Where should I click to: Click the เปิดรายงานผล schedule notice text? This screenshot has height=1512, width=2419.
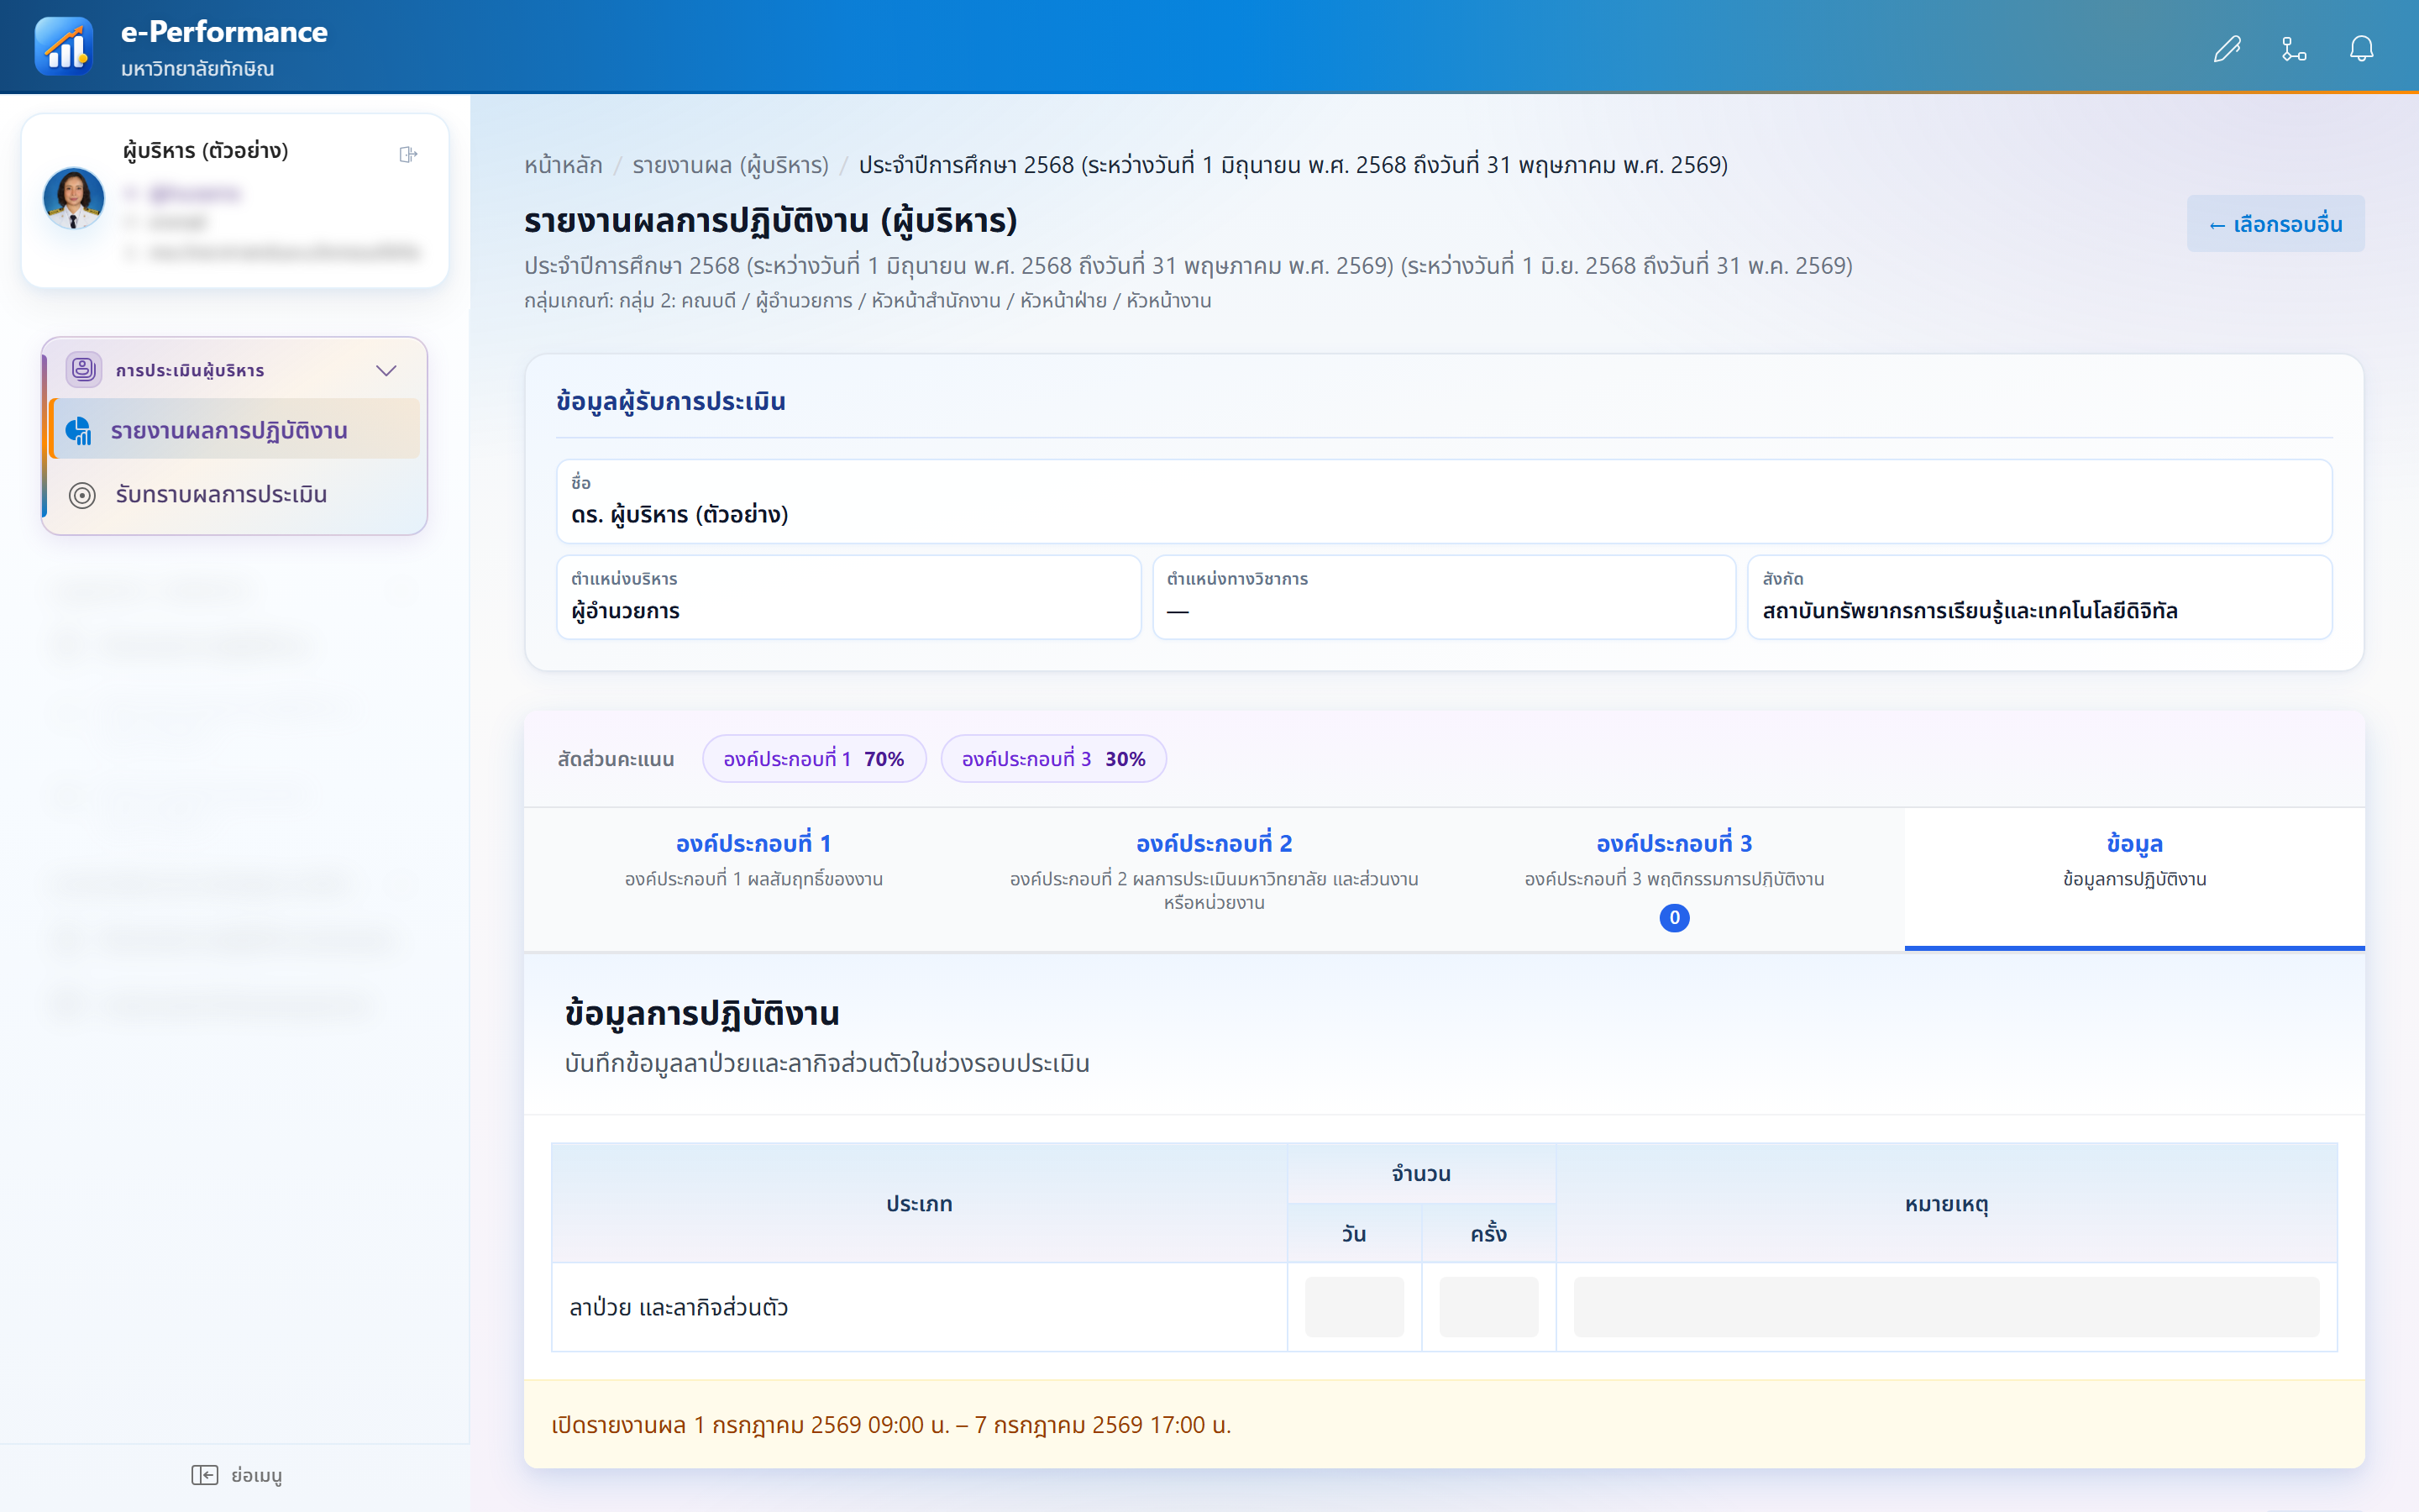point(890,1425)
